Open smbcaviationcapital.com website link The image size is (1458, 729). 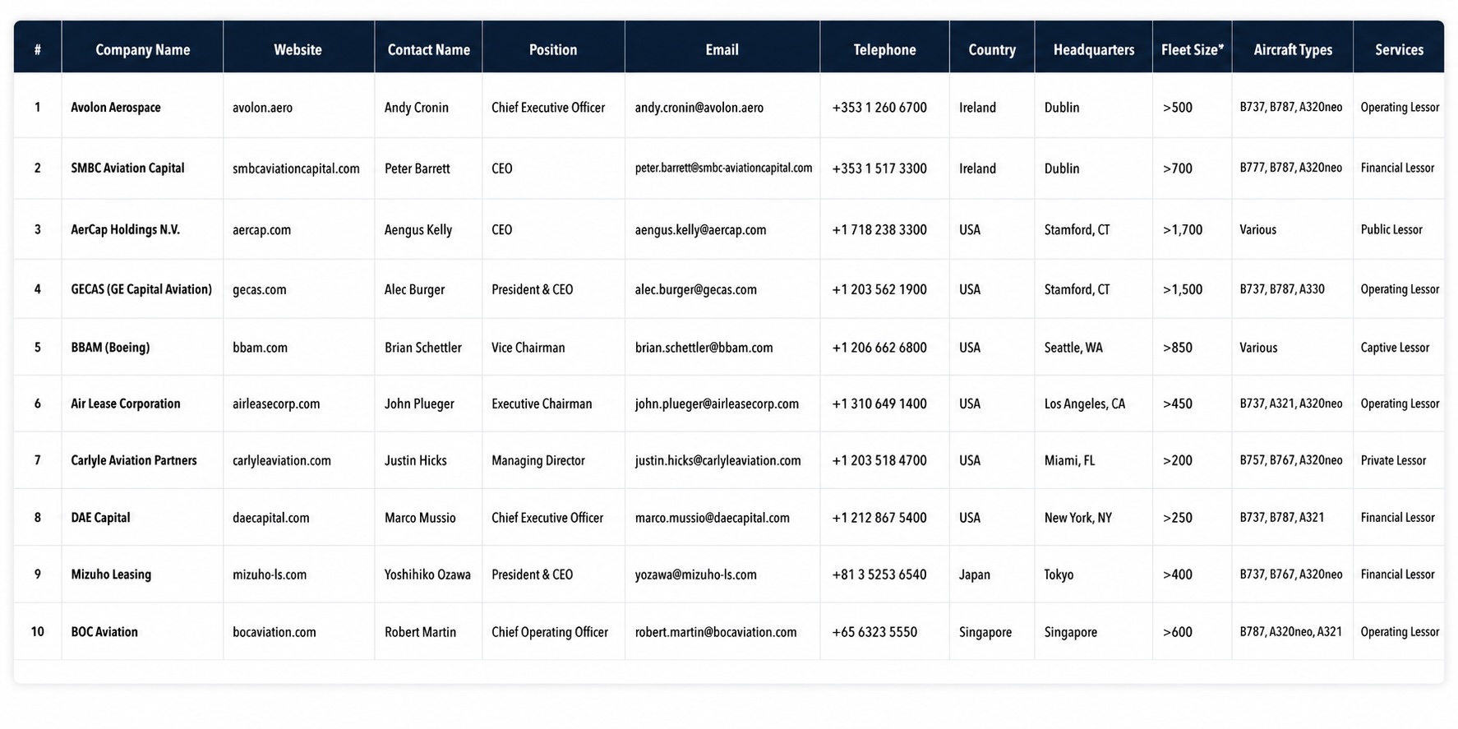(x=296, y=168)
